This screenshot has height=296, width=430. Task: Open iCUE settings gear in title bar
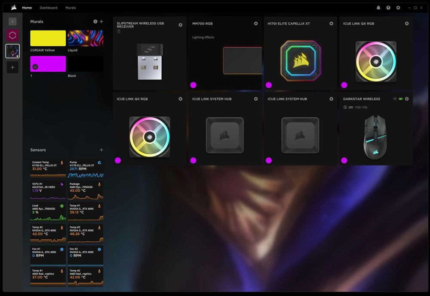tap(398, 8)
